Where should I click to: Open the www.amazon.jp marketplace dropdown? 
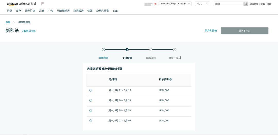click(x=175, y=4)
